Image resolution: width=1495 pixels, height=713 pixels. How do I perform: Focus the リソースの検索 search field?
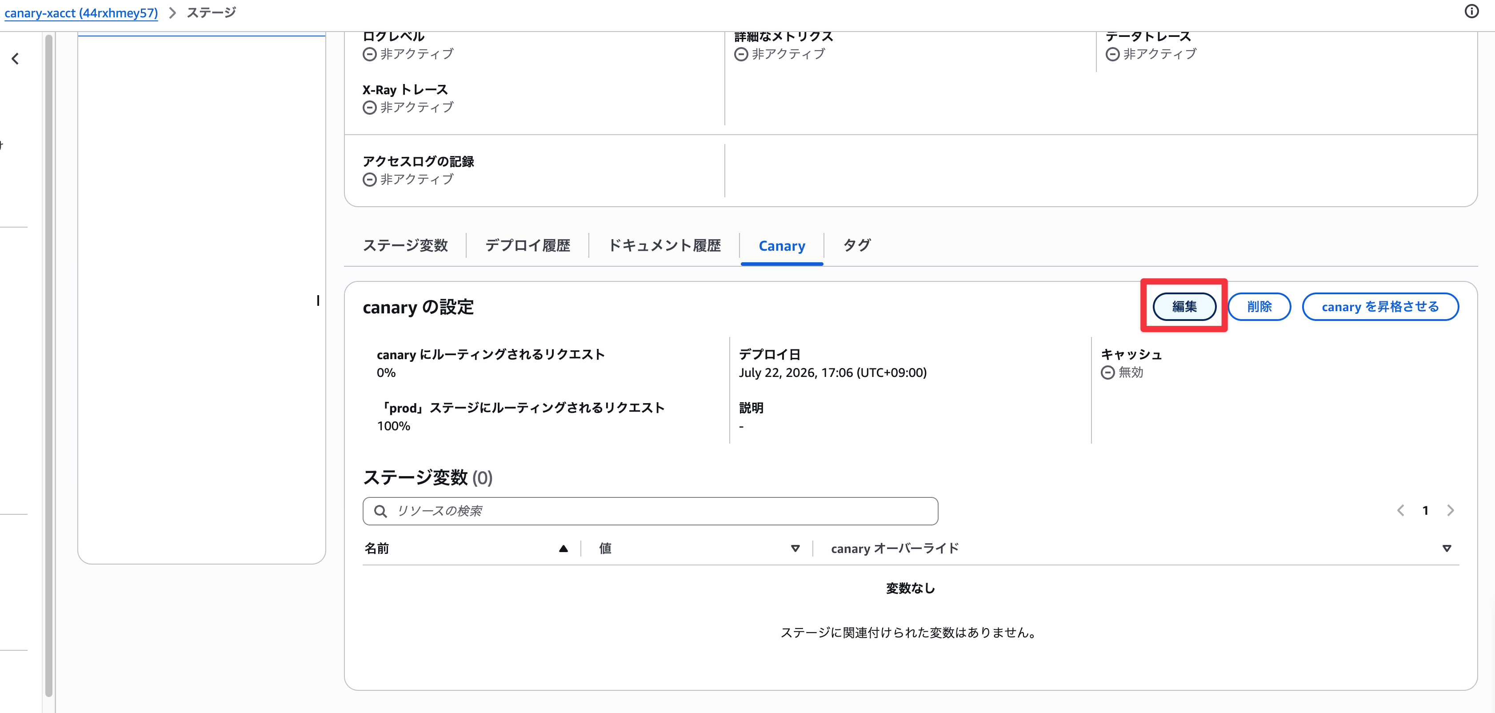coord(650,511)
